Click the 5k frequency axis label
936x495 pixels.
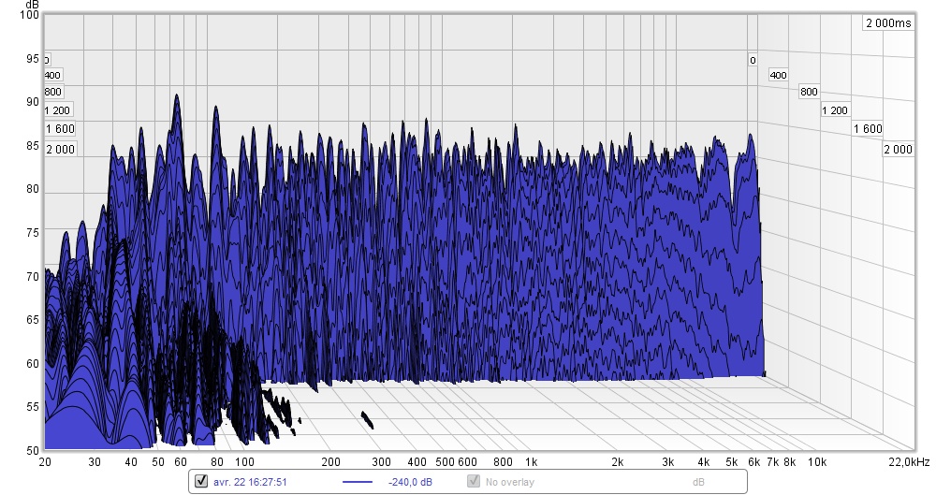(731, 461)
